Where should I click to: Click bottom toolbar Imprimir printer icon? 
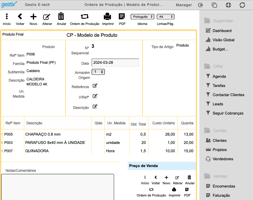click(x=174, y=189)
